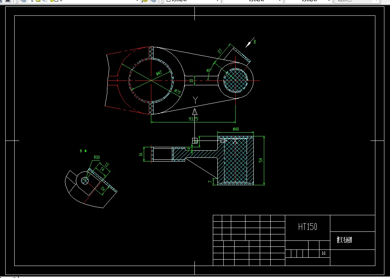Click the rotated 12 dimension in B view
390x278 pixels.
103,189
